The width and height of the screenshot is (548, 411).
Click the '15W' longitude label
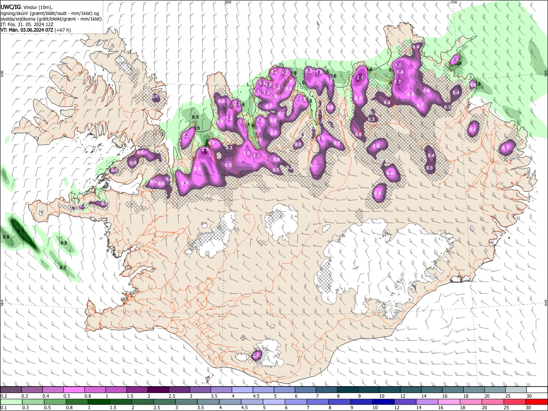[453, 2]
